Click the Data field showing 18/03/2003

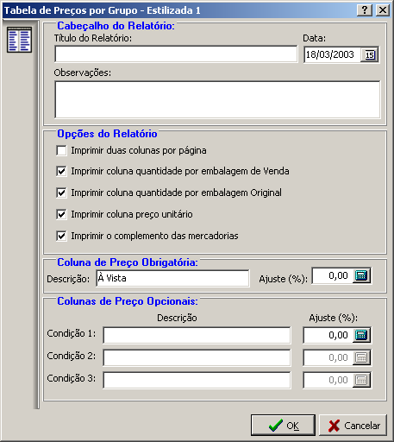pos(332,54)
